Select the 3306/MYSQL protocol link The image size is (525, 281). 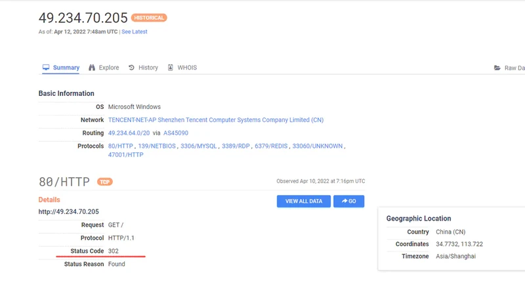click(199, 146)
